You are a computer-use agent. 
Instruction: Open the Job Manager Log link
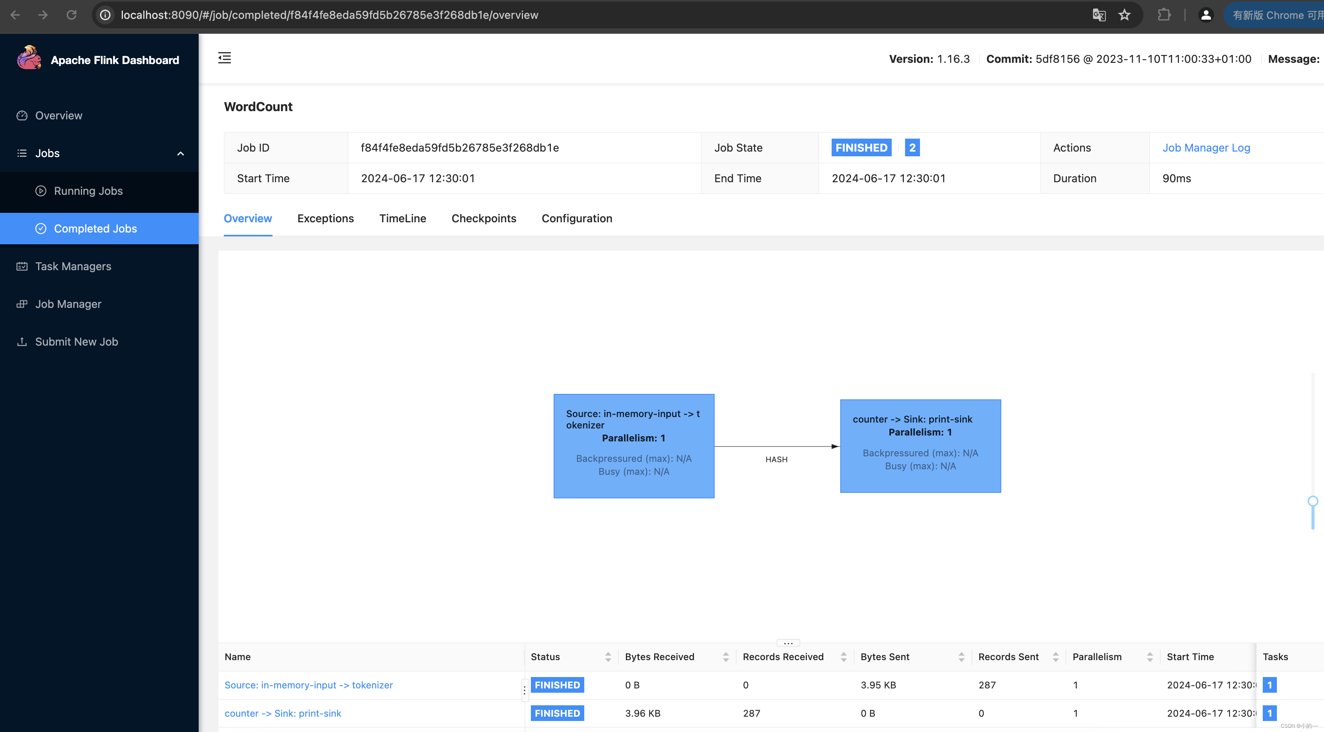(x=1206, y=148)
